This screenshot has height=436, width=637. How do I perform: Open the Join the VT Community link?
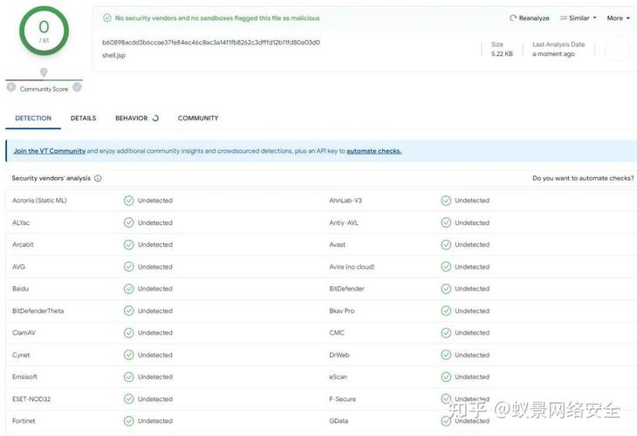(x=50, y=151)
